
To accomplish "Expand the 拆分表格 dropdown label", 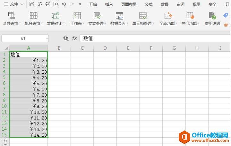I will pos(34,23).
